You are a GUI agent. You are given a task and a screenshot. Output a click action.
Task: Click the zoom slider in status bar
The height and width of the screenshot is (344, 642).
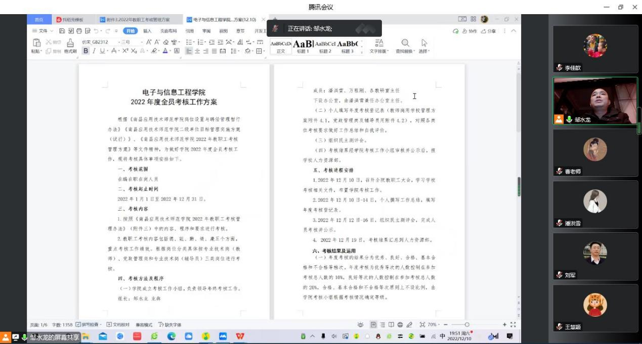tap(466, 324)
